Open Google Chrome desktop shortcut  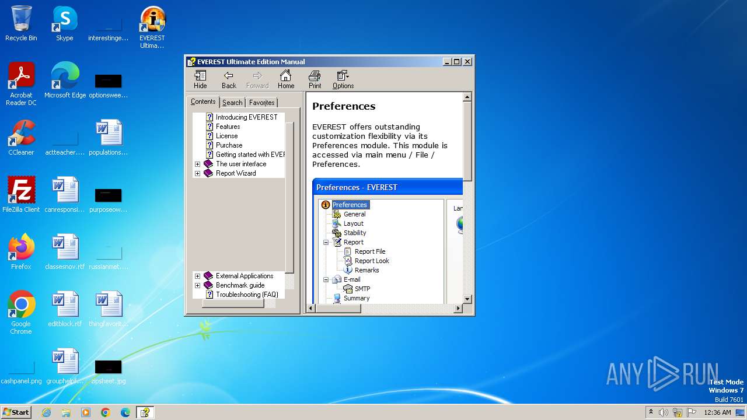[21, 313]
